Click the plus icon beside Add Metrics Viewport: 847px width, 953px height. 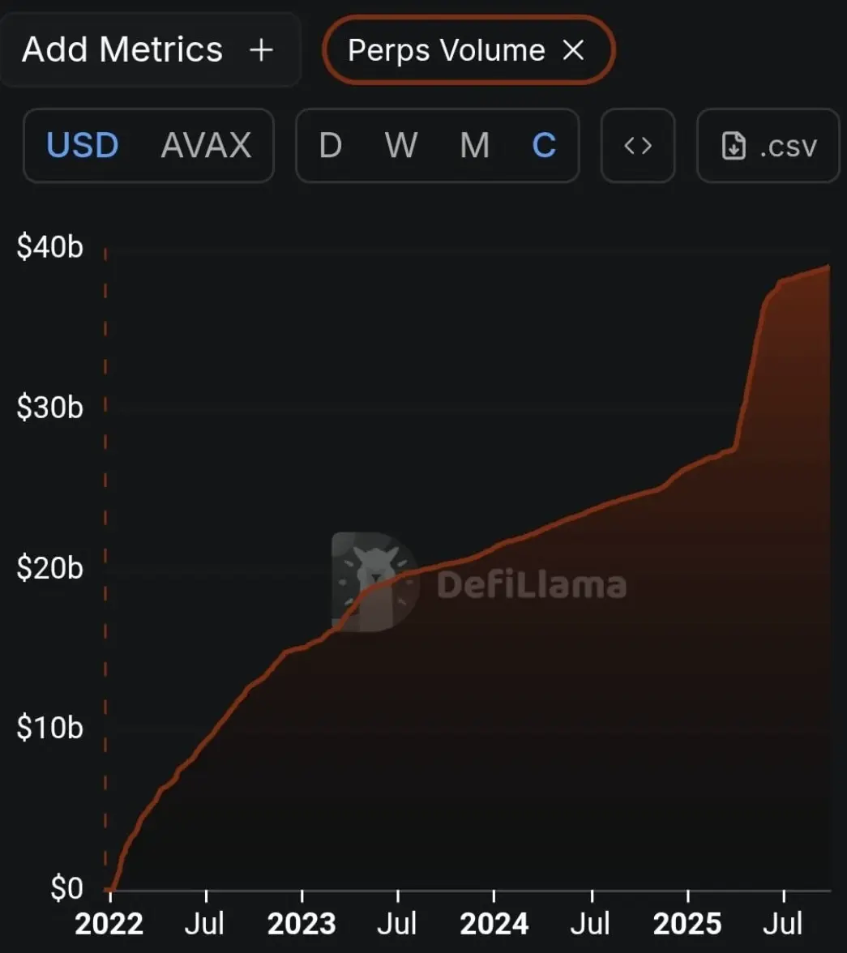262,50
